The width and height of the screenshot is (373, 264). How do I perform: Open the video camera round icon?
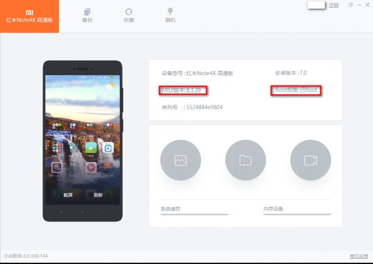pos(310,160)
